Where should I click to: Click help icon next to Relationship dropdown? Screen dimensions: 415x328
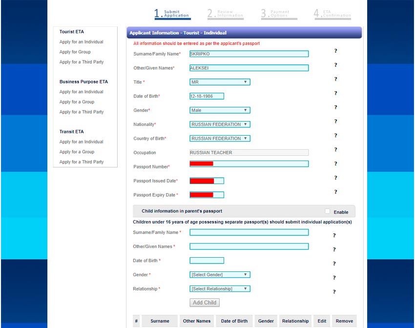tap(334, 292)
